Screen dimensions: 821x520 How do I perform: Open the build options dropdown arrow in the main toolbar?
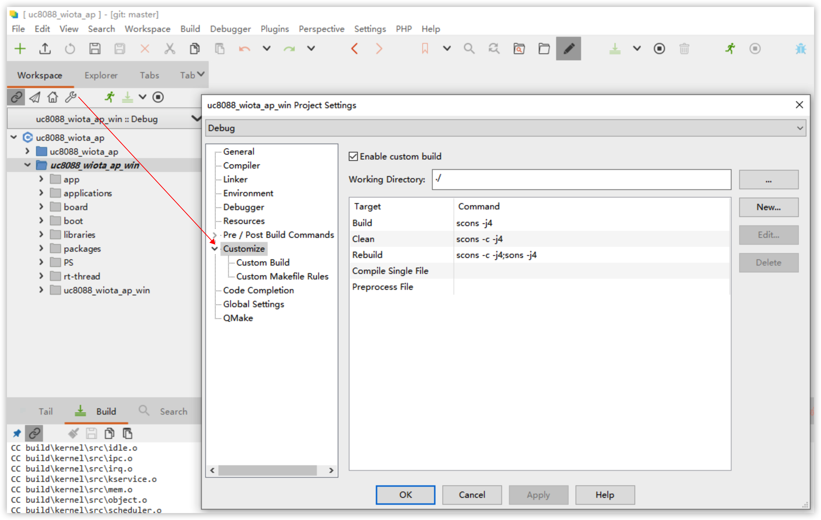[637, 49]
